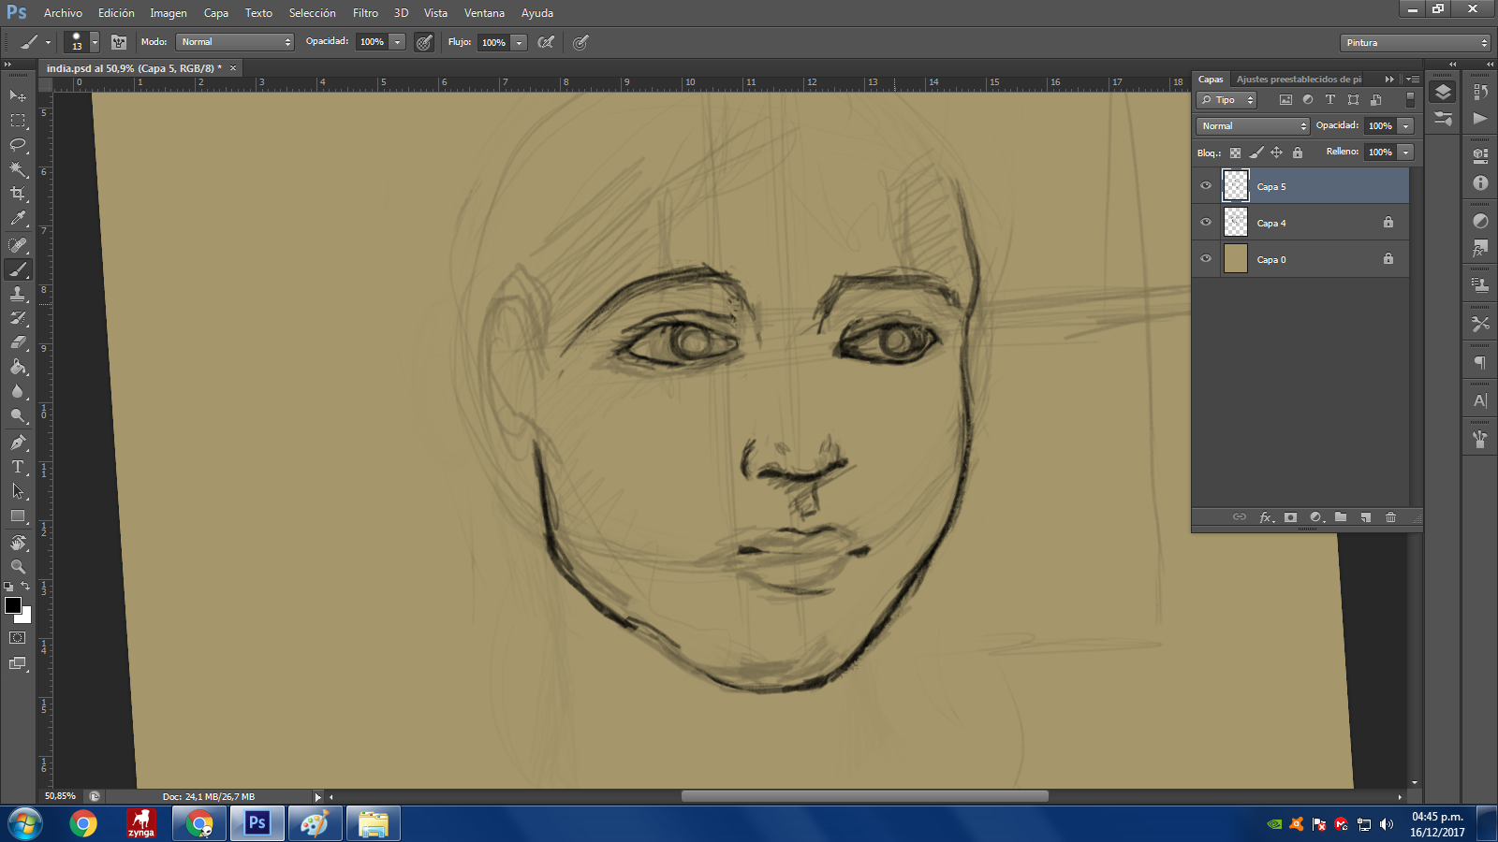Screen dimensions: 1498x842
Task: Create a new layer group
Action: pos(1341,517)
